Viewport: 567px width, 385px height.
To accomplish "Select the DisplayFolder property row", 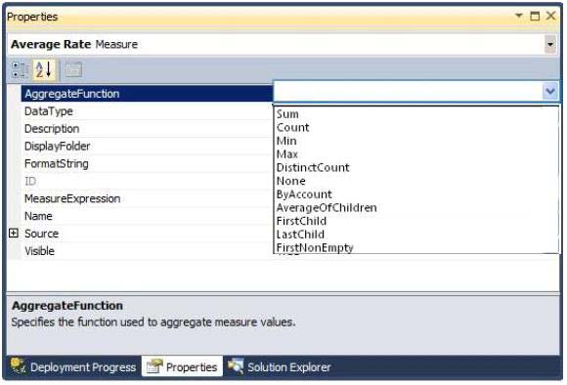I will pos(147,146).
